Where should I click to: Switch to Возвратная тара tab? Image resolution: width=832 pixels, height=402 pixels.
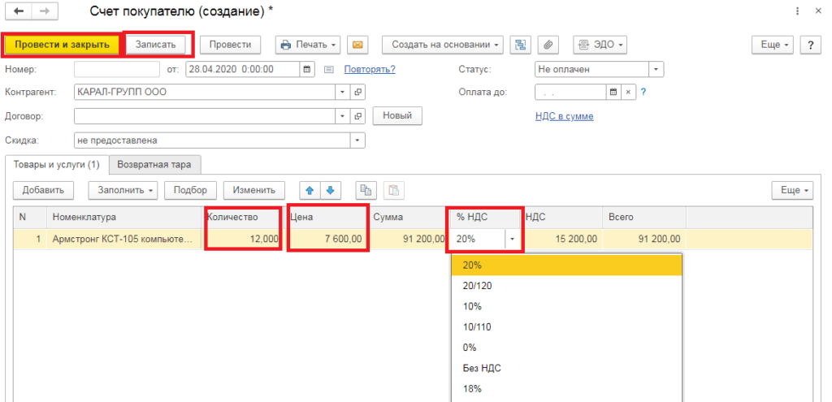pos(154,165)
